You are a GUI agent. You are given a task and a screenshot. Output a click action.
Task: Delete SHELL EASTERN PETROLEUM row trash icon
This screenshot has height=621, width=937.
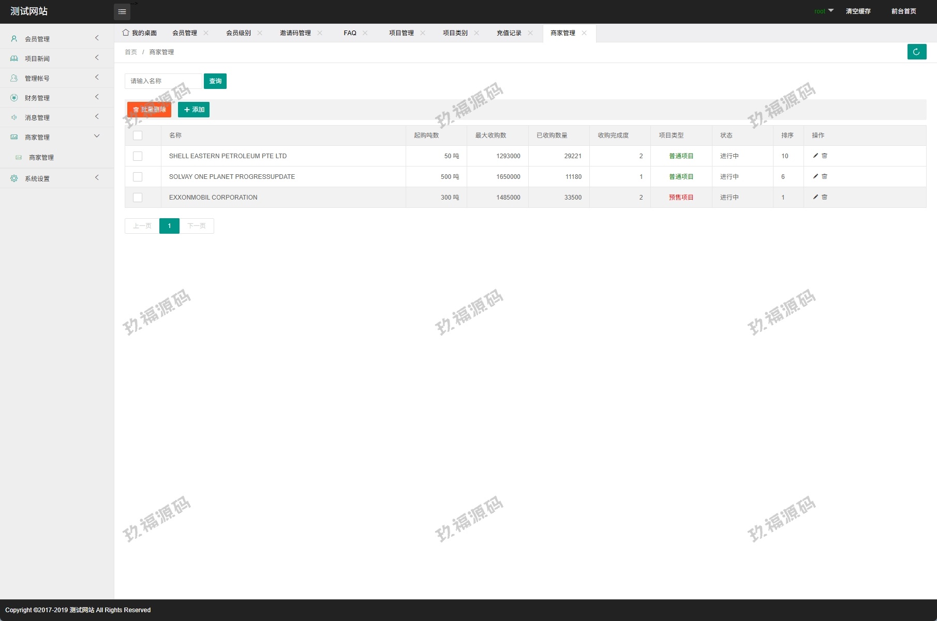coord(825,156)
